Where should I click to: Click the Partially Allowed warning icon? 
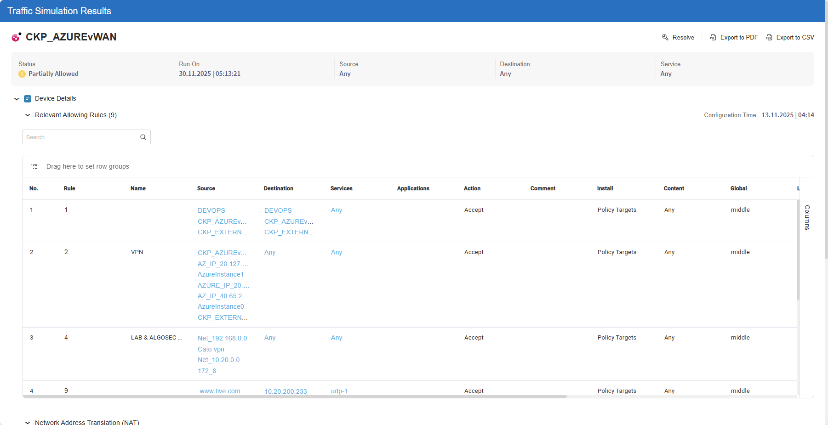pyautogui.click(x=22, y=74)
